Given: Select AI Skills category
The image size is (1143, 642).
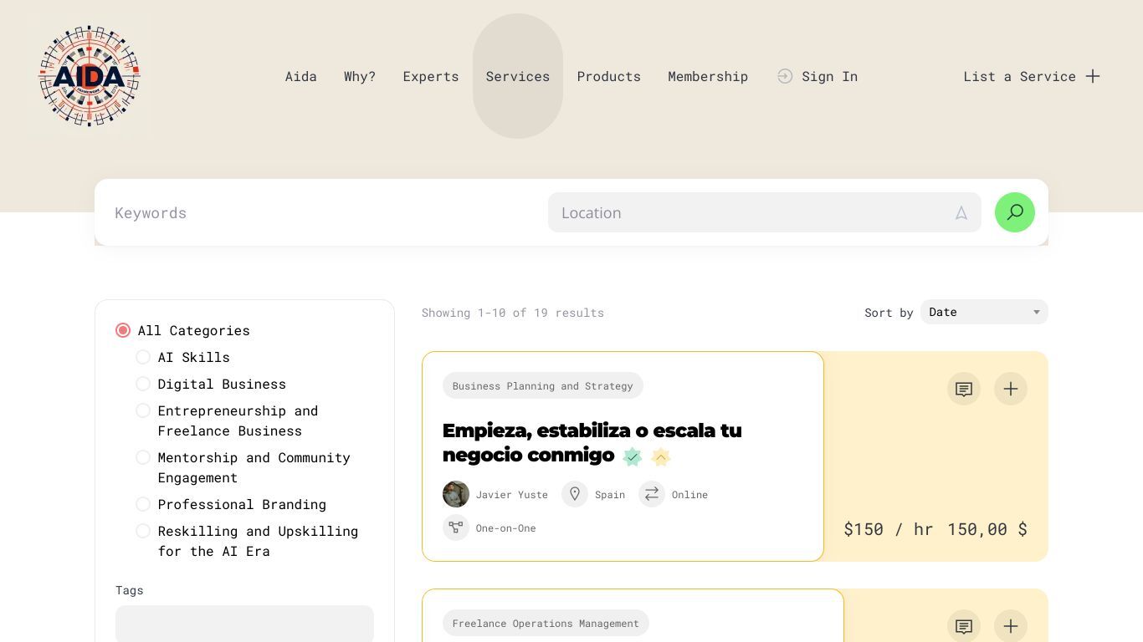Looking at the screenshot, I should pos(143,357).
